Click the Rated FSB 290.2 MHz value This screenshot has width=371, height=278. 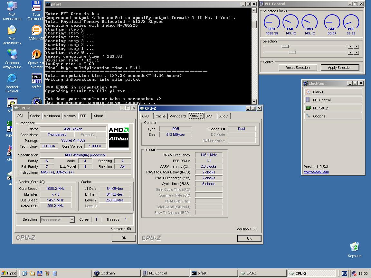55,206
